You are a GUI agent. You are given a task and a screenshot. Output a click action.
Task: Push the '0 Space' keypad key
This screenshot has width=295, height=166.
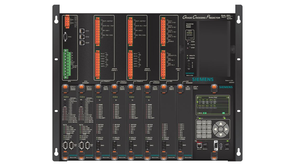204,136
